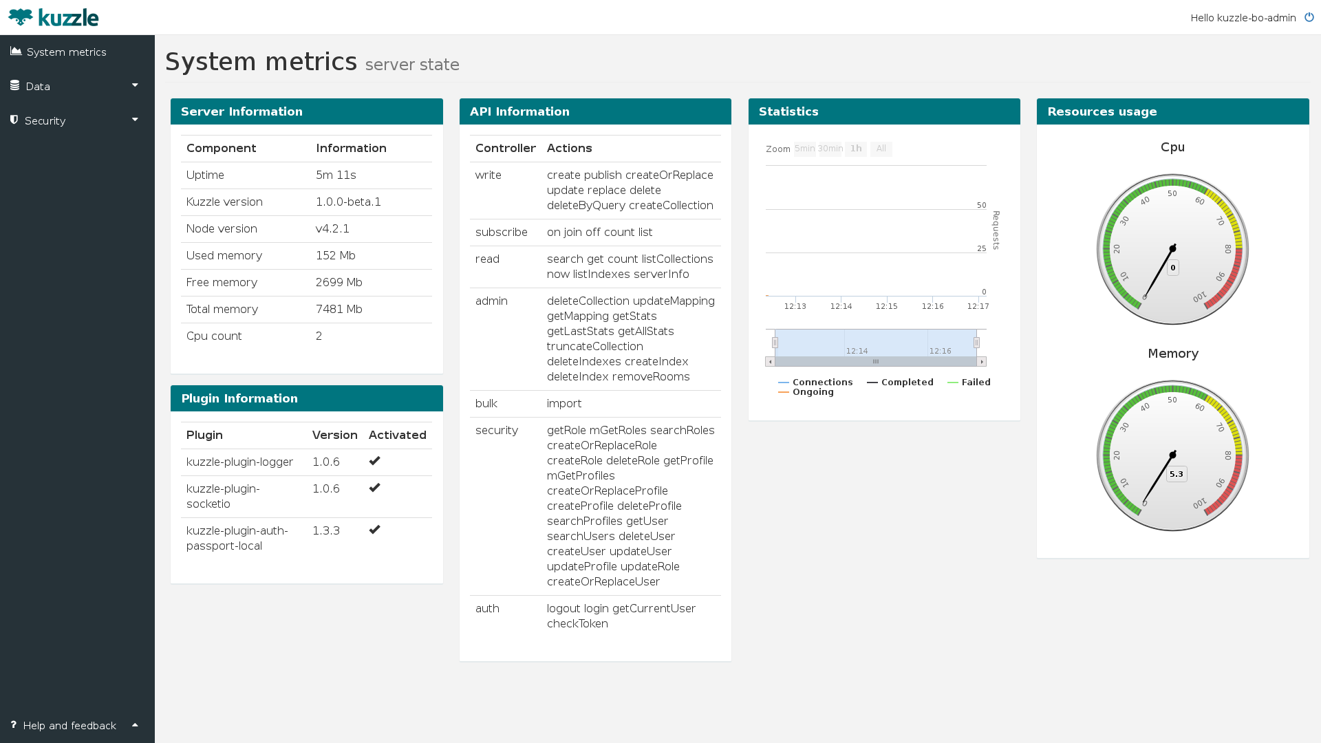
Task: Click the Cpu count row label
Action: click(214, 336)
